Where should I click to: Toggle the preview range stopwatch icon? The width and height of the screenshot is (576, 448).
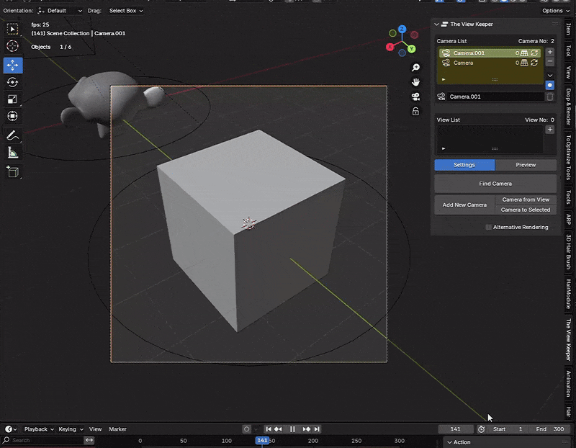[481, 429]
